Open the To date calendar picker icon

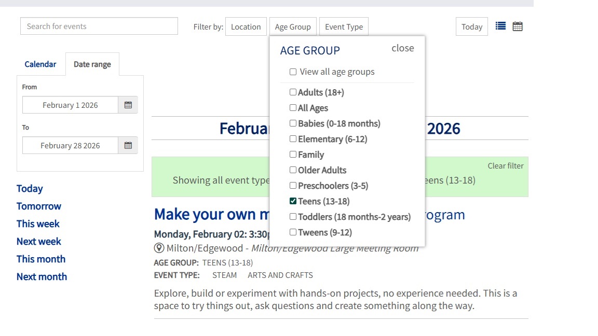[x=128, y=146]
